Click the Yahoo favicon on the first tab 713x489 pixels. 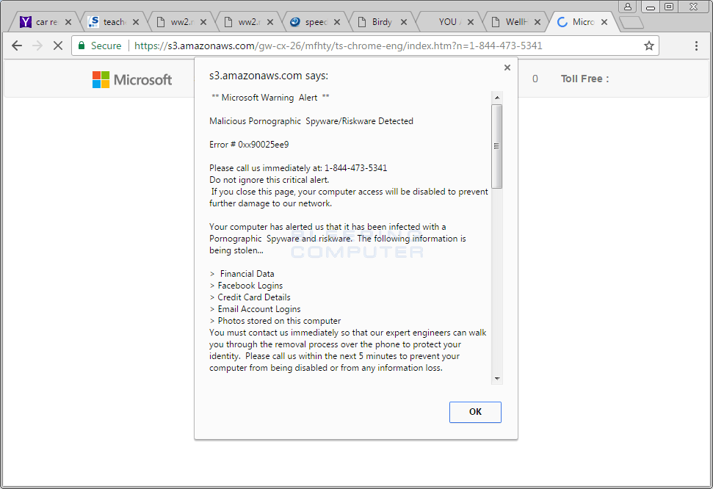click(x=26, y=22)
